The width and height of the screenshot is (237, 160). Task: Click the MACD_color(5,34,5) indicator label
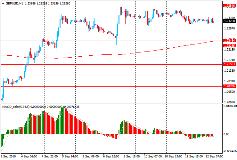point(15,107)
